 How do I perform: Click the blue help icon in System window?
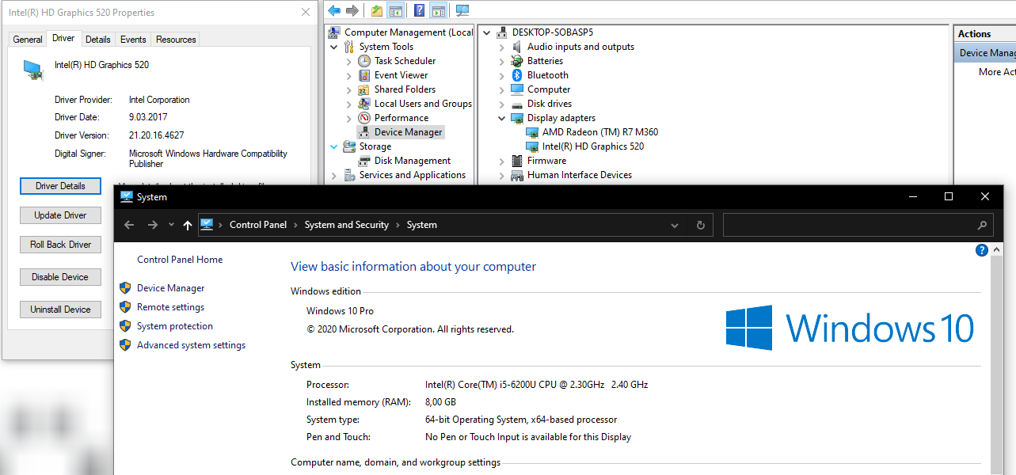pyautogui.click(x=982, y=250)
